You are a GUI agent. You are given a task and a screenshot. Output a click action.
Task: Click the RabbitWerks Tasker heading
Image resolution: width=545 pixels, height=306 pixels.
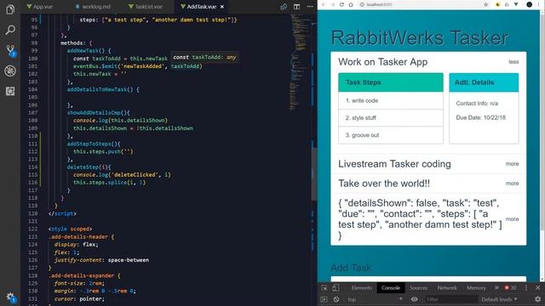(x=420, y=37)
